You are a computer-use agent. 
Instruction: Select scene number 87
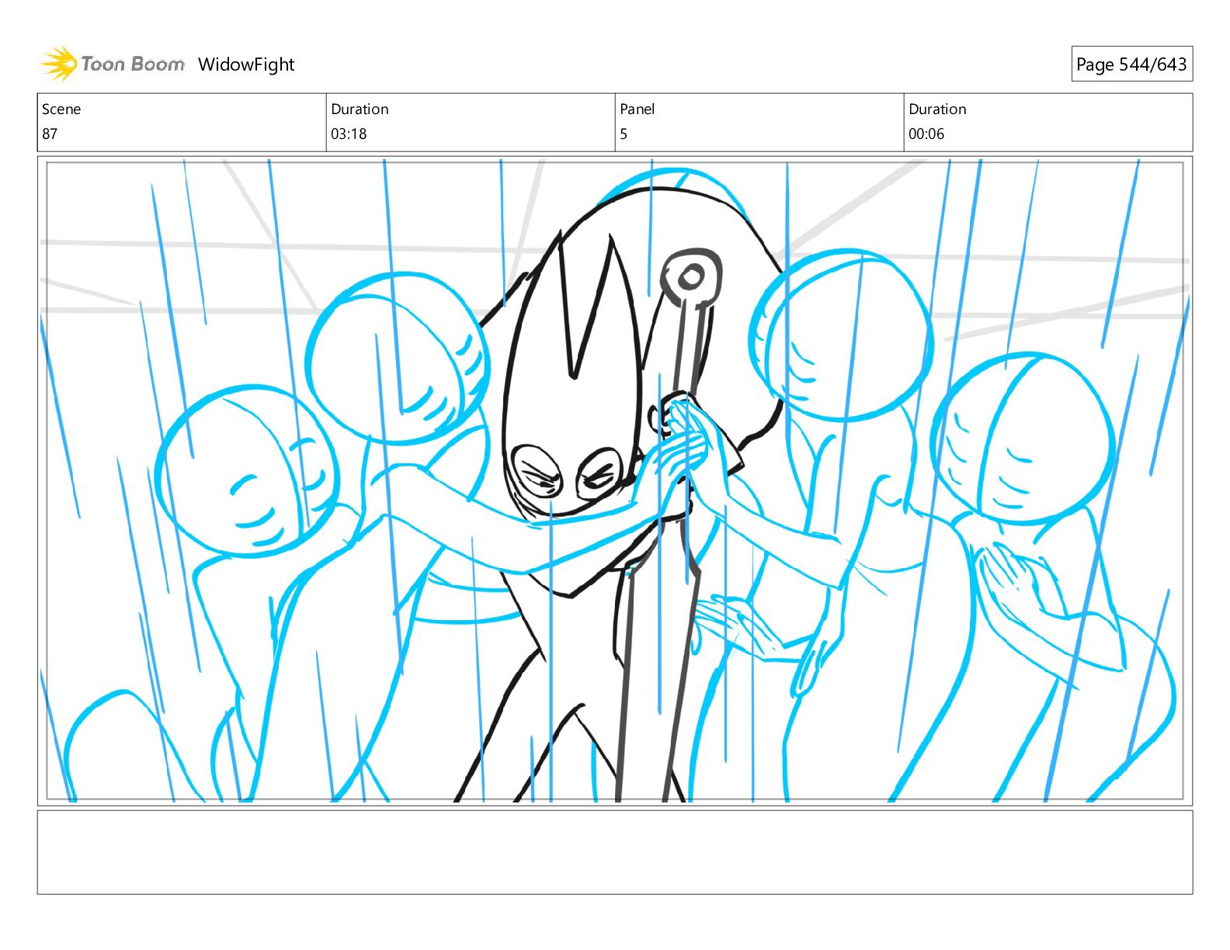click(x=50, y=133)
